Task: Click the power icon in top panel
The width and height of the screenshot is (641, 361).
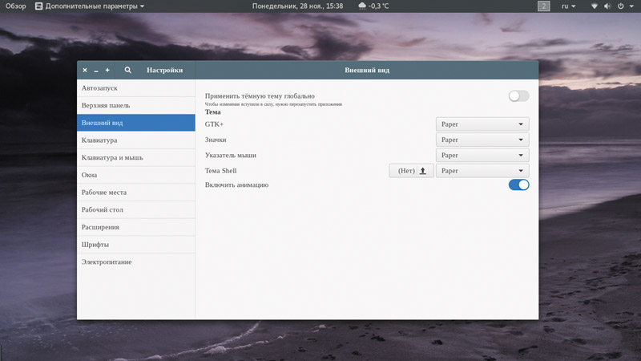Action: 621,6
